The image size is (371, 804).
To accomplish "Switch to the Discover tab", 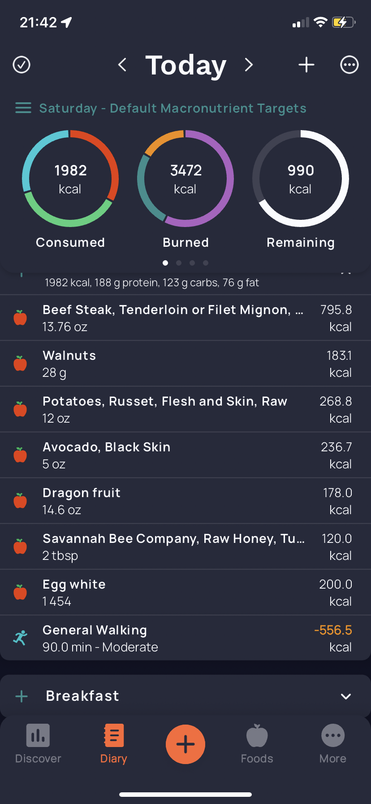I will click(x=38, y=744).
